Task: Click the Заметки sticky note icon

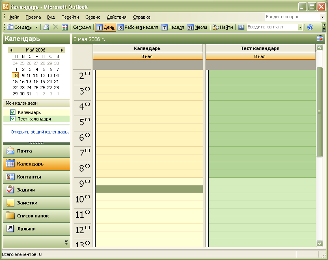Action: [x=10, y=203]
